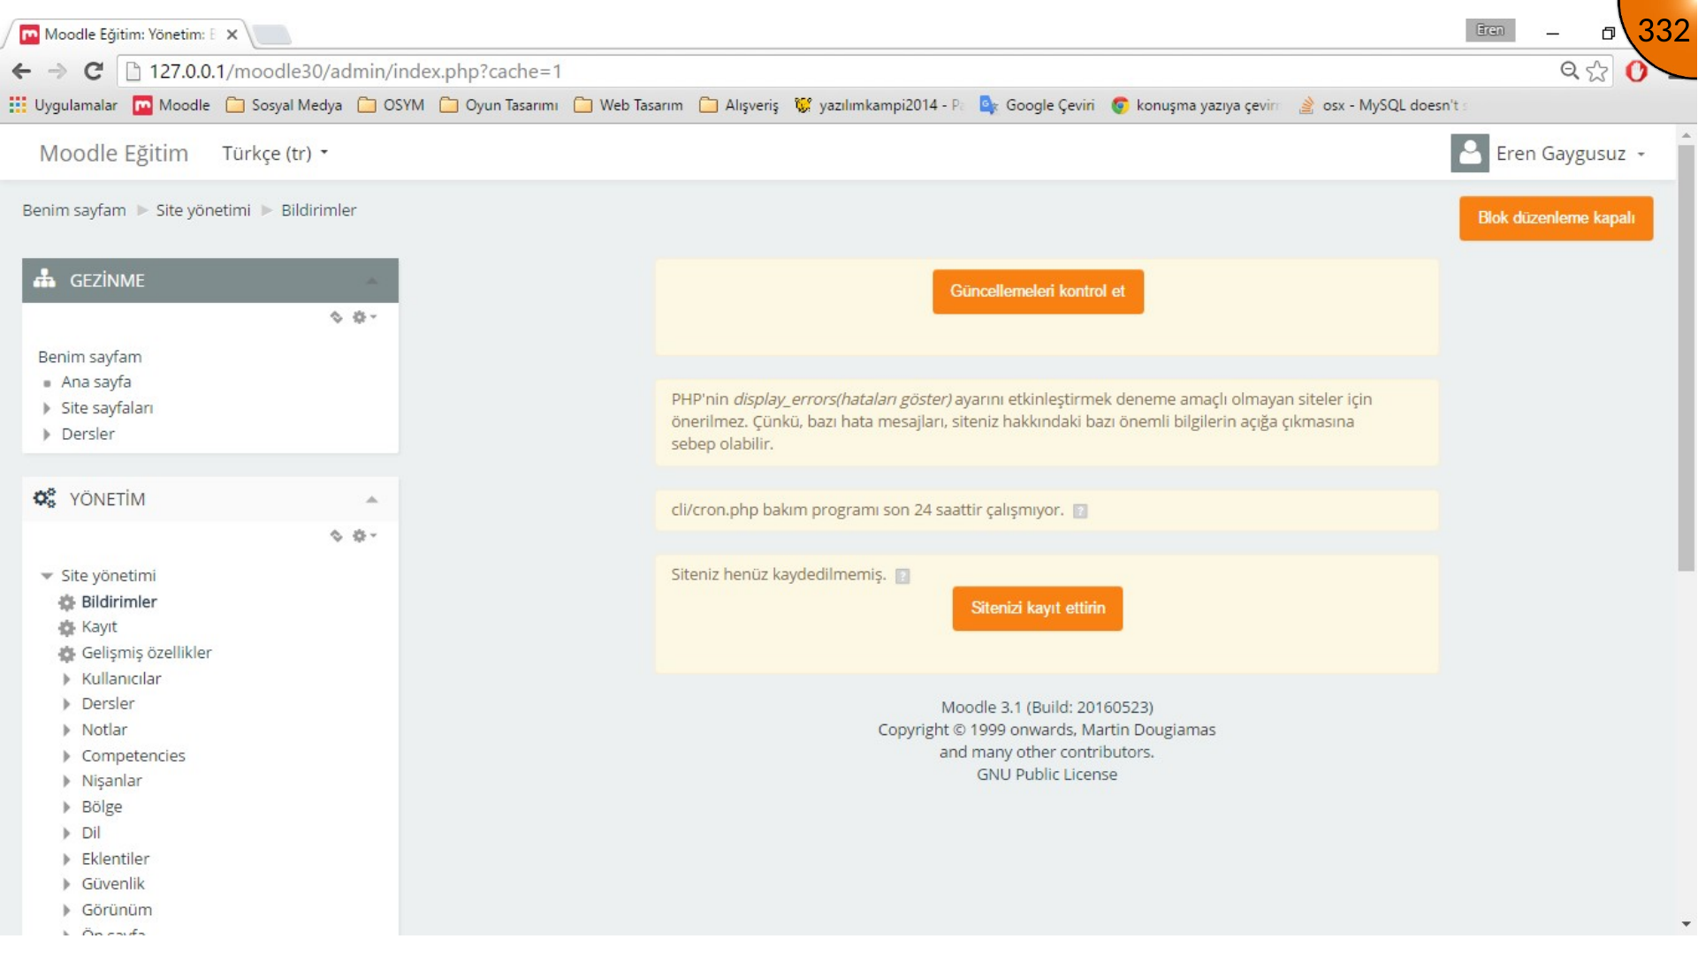Open the Sosyal Medya bookmark folder
The height and width of the screenshot is (954, 1698).
(x=284, y=105)
